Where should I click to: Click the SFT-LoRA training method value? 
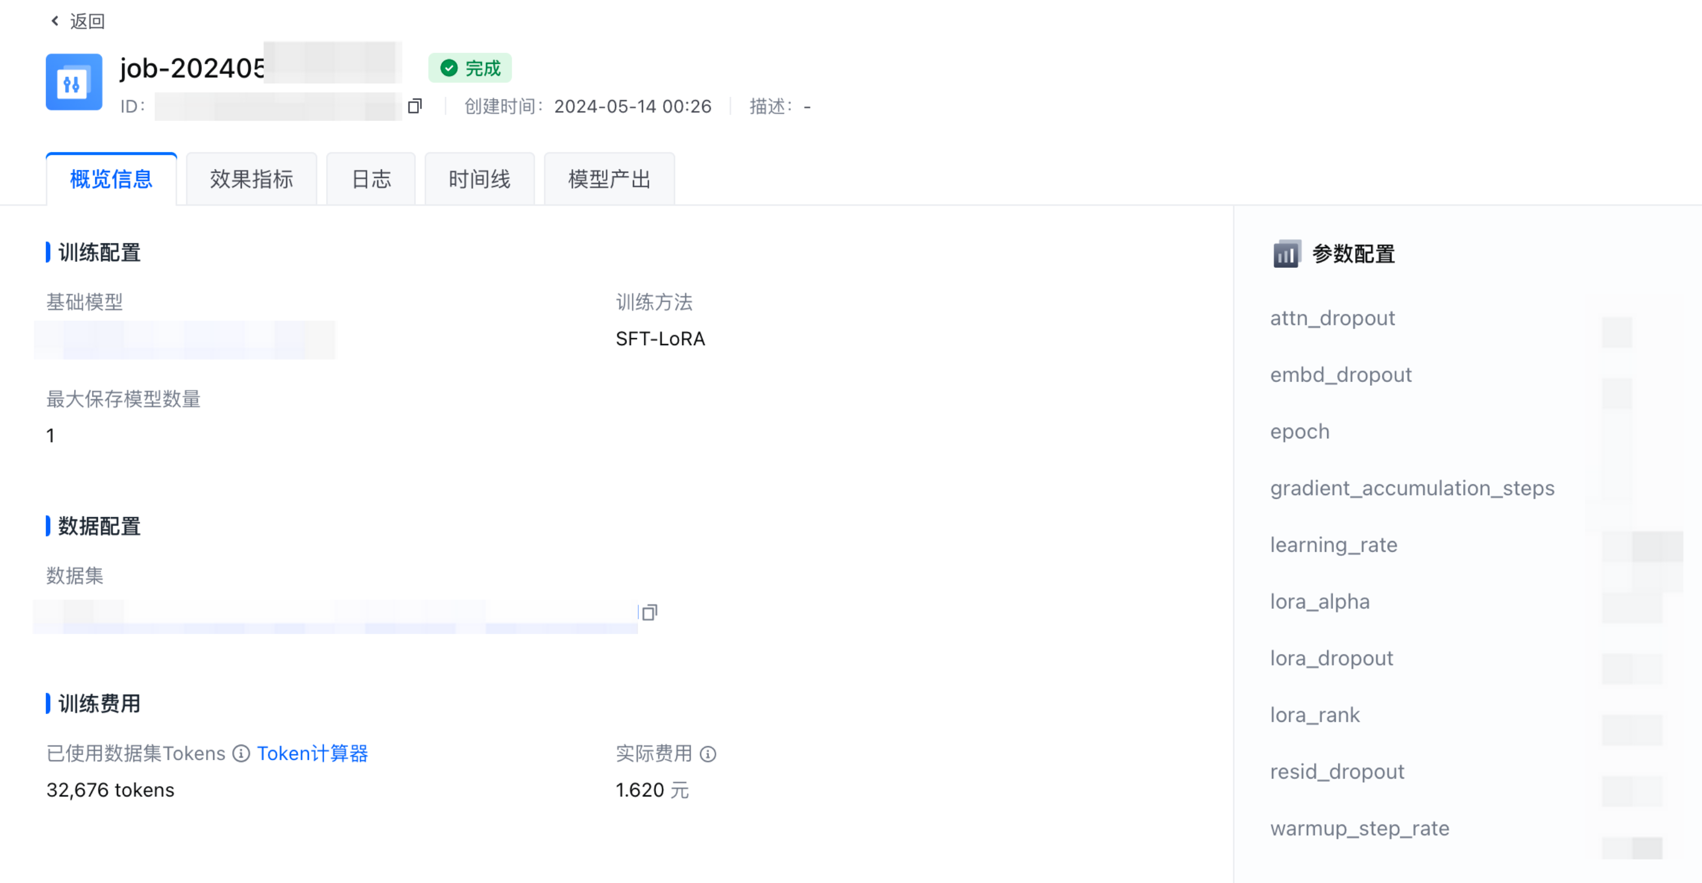click(x=660, y=339)
